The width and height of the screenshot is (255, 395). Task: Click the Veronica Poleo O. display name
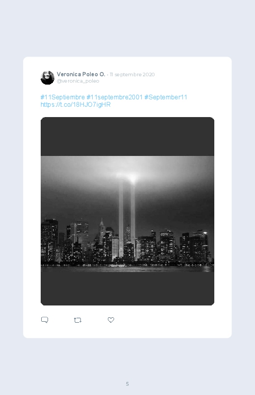click(81, 74)
